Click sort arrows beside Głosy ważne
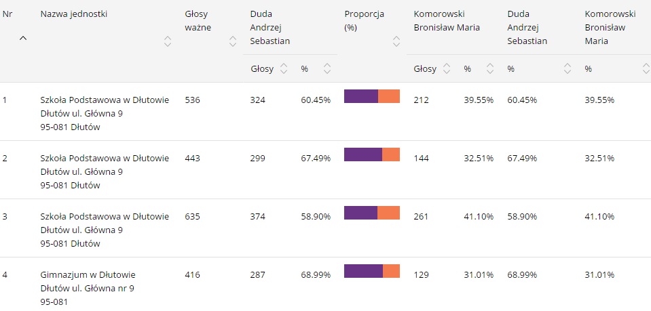Viewport: 651px width, 311px height. [231, 41]
